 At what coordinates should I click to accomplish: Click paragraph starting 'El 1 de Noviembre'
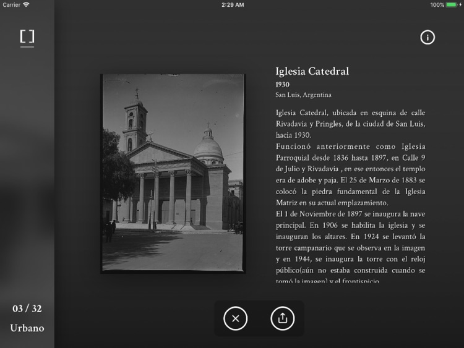coord(350,246)
